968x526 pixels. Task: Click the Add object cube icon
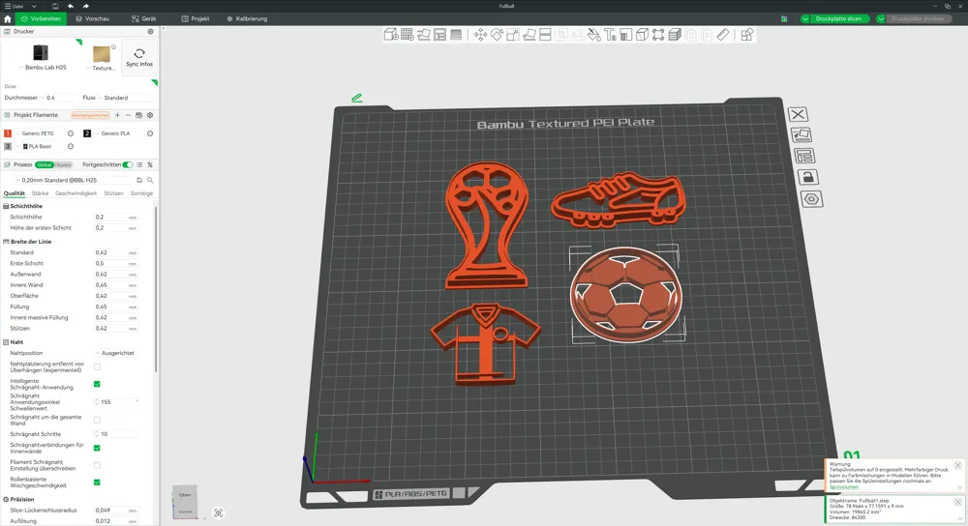coord(391,35)
